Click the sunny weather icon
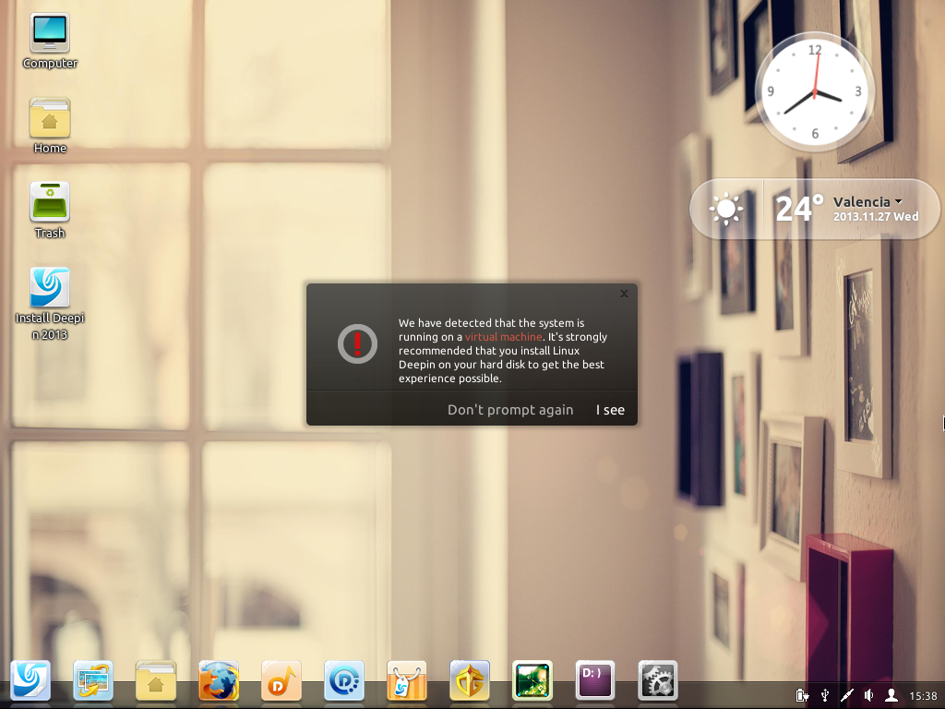 tap(725, 209)
